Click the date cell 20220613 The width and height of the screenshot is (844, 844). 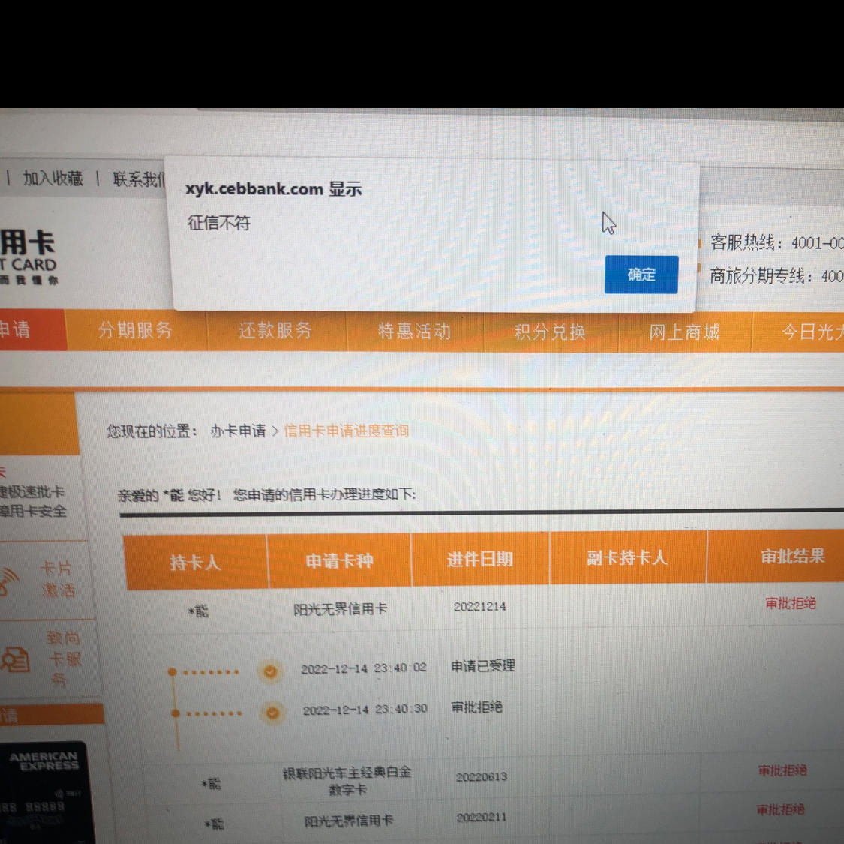(482, 776)
